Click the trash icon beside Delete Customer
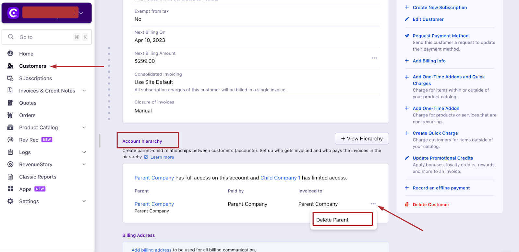Image resolution: width=519 pixels, height=252 pixels. pos(407,205)
